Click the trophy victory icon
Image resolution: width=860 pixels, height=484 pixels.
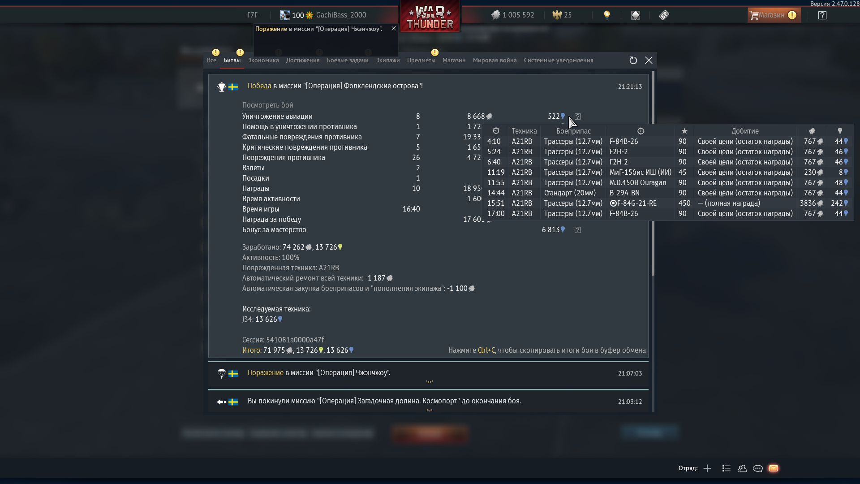pos(222,87)
